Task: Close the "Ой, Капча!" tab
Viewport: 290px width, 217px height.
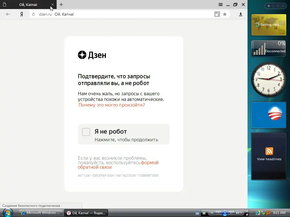Action: pyautogui.click(x=52, y=5)
